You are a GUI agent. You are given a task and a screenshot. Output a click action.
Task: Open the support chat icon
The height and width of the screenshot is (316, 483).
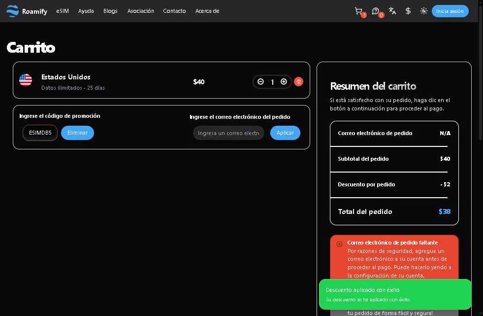point(376,11)
